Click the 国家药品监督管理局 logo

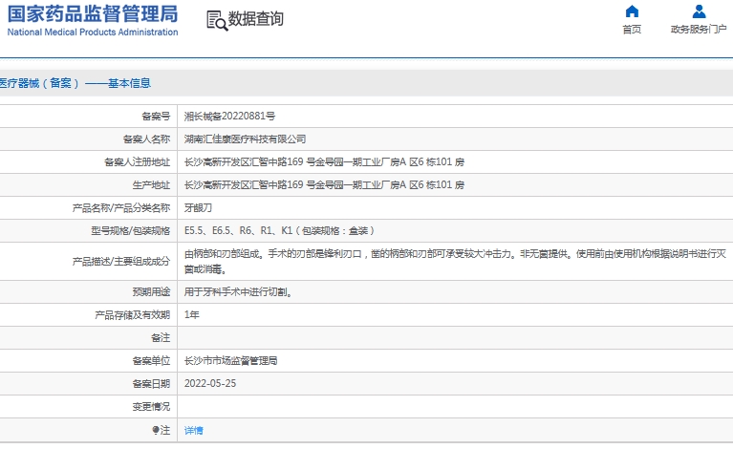tap(93, 21)
